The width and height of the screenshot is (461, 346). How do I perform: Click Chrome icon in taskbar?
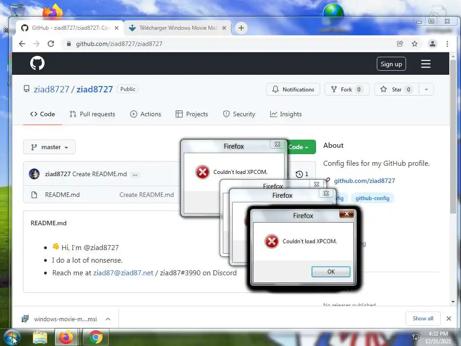(x=96, y=337)
